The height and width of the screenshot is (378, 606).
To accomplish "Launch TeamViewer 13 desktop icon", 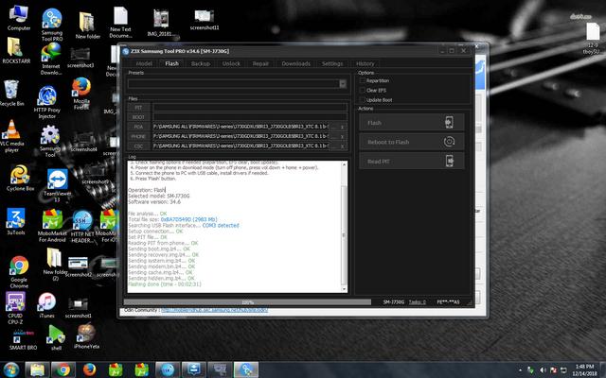I will 57,185.
